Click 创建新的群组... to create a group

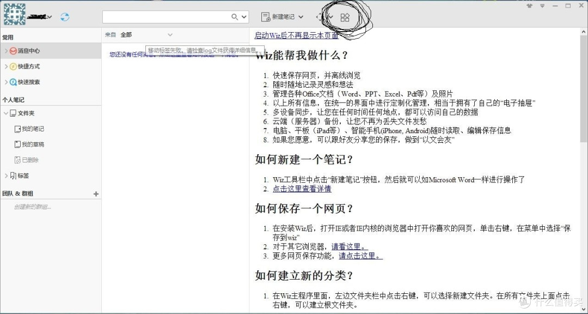(x=32, y=207)
